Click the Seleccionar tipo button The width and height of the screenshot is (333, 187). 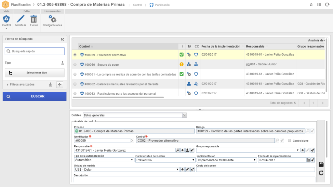34,73
